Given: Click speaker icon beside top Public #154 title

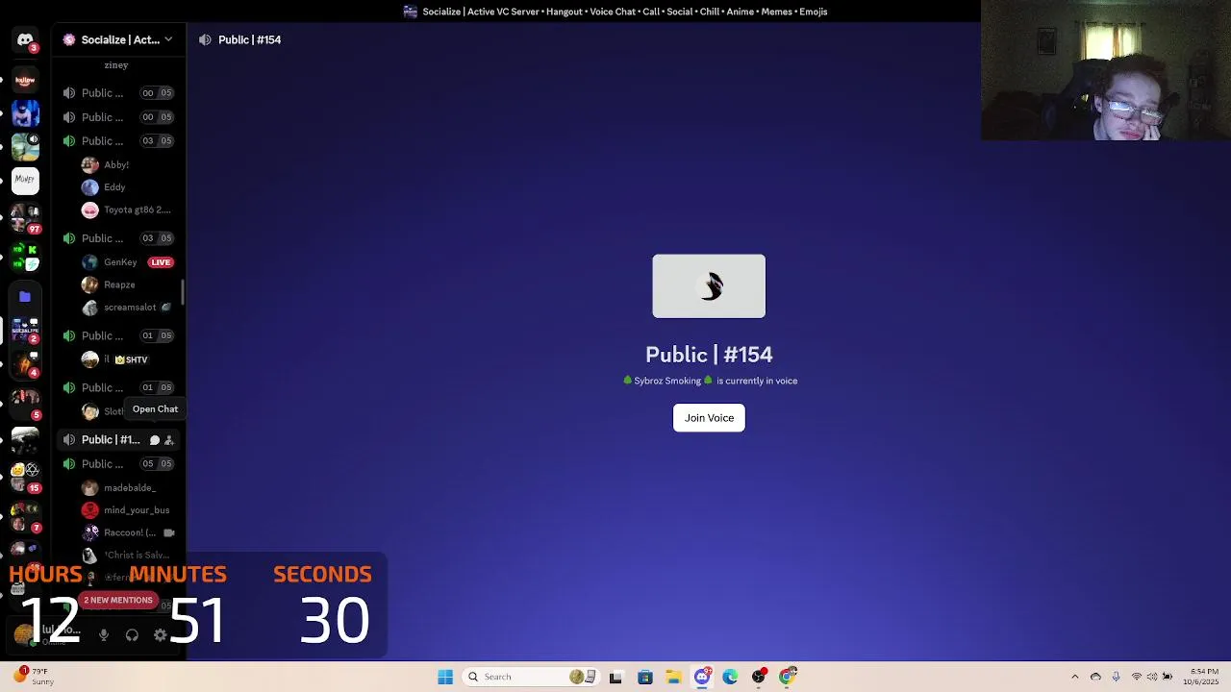Looking at the screenshot, I should pos(205,39).
